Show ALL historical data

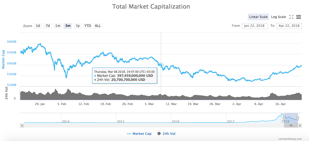(x=98, y=26)
